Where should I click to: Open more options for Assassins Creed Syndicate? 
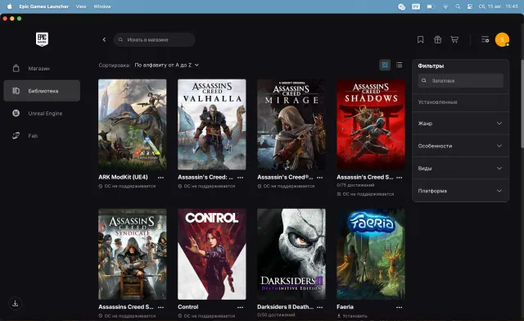click(160, 307)
